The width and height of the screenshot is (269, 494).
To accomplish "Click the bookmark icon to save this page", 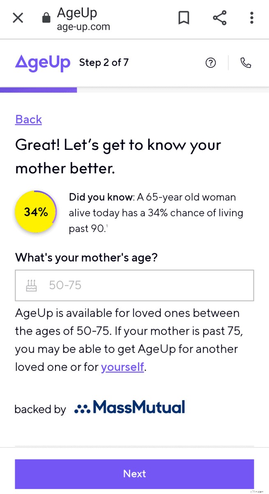I will pyautogui.click(x=184, y=18).
